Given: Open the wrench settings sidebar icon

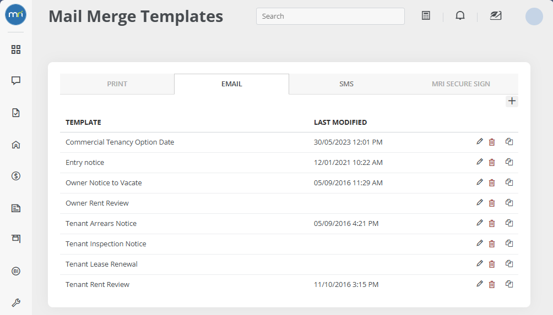Looking at the screenshot, I should (16, 303).
